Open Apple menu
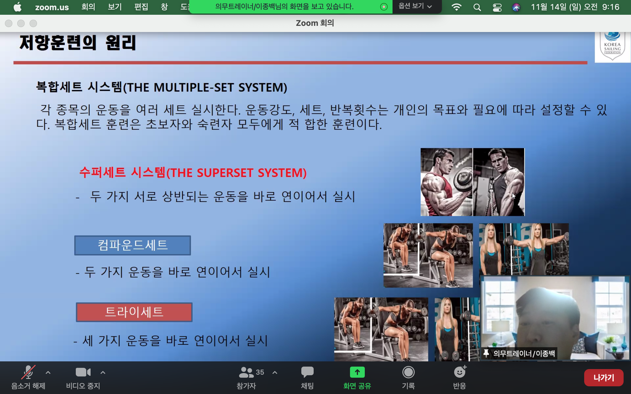 [18, 7]
